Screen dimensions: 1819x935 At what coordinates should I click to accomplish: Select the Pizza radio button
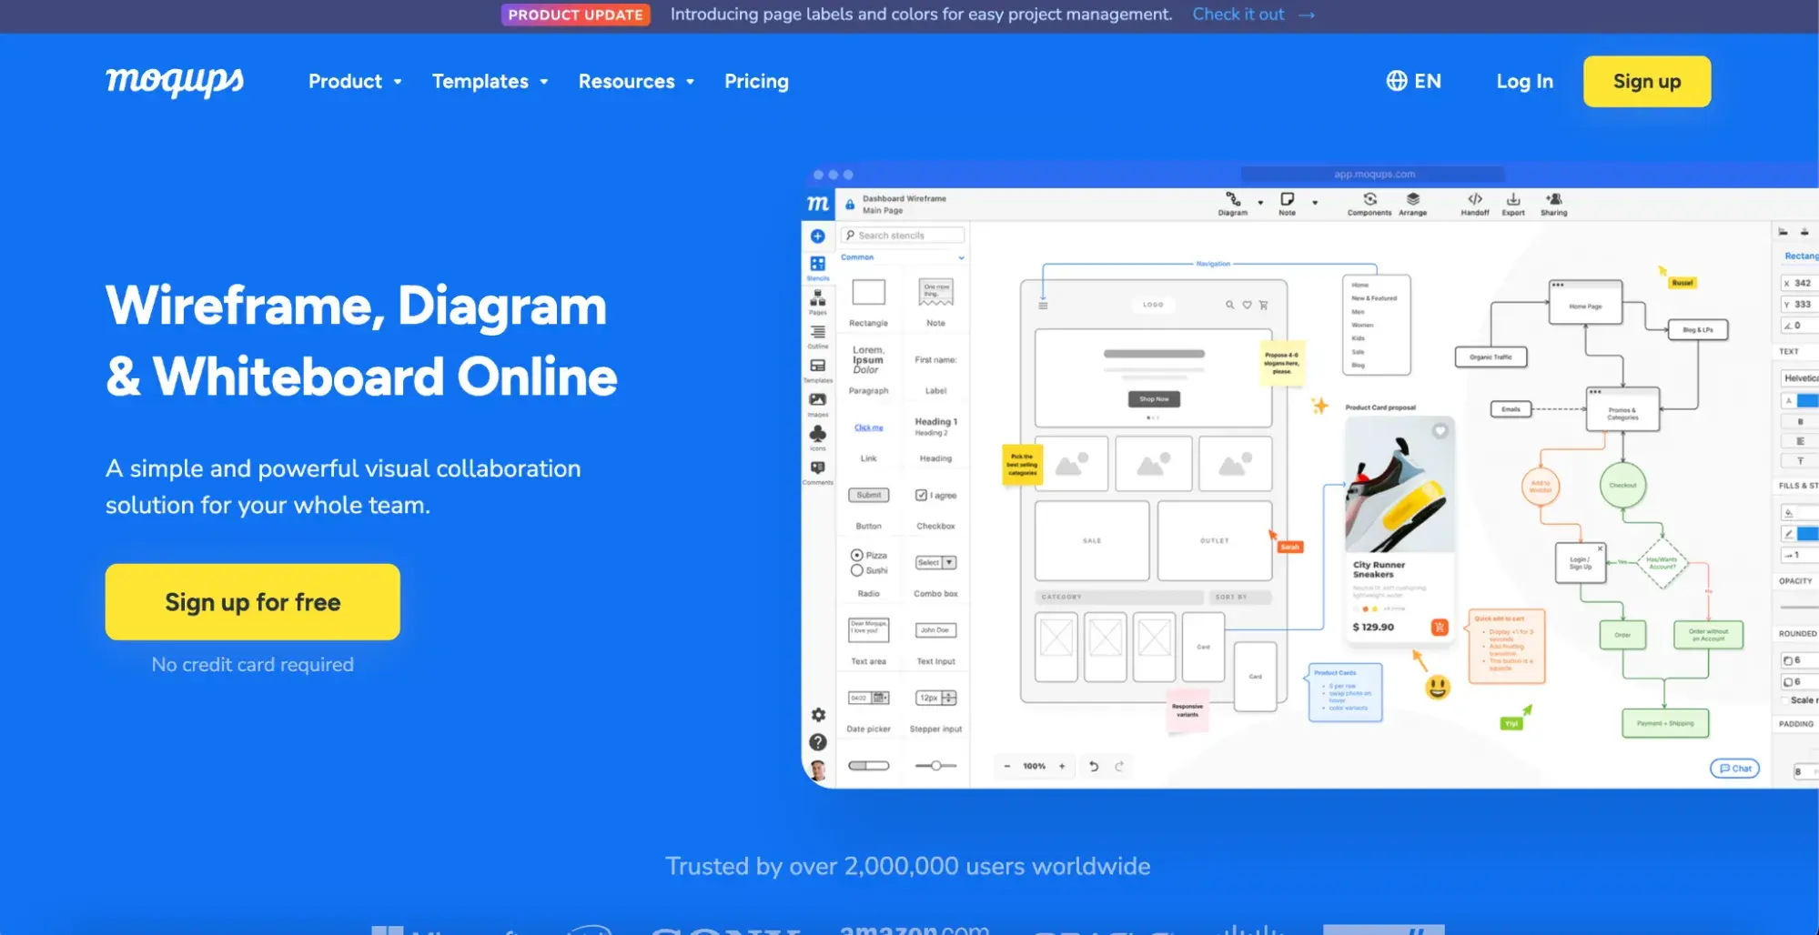pyautogui.click(x=856, y=555)
